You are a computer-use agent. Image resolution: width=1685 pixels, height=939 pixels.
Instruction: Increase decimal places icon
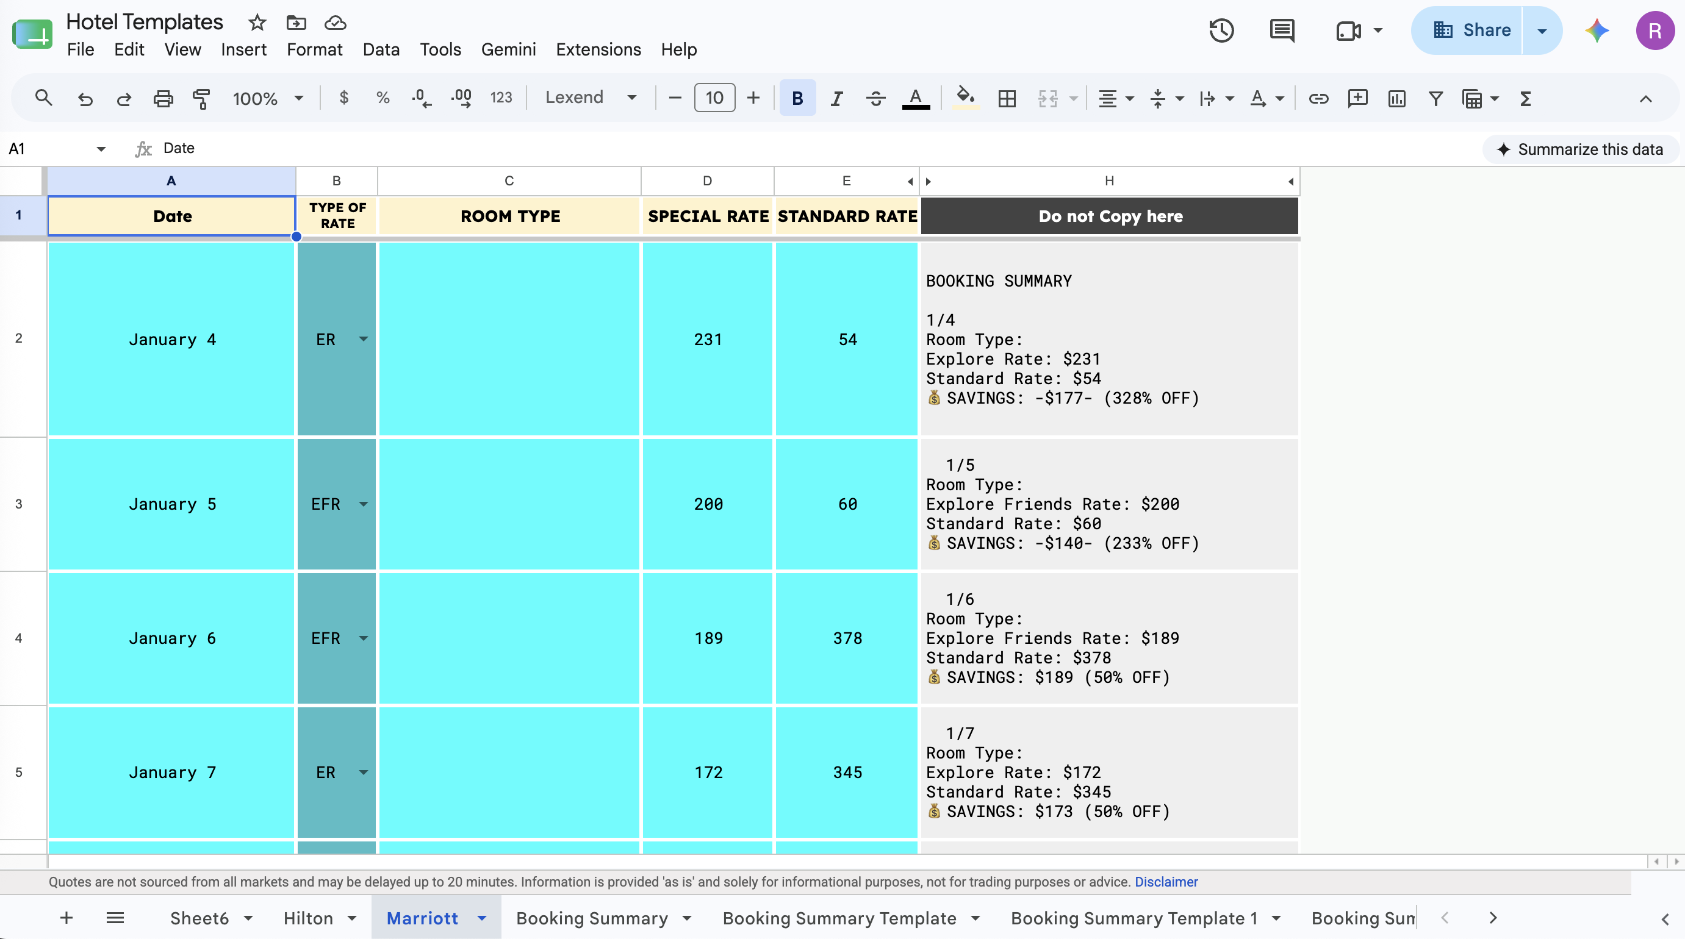pyautogui.click(x=461, y=98)
